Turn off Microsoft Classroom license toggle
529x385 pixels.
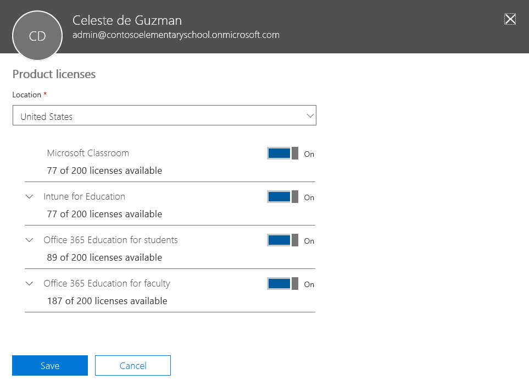pyautogui.click(x=282, y=153)
